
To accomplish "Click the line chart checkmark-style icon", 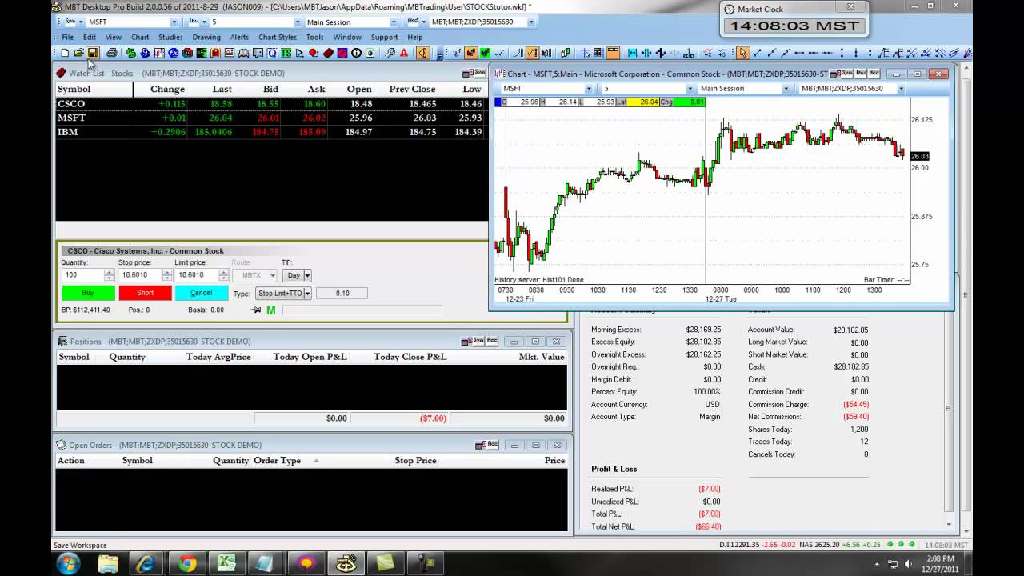I will [498, 53].
